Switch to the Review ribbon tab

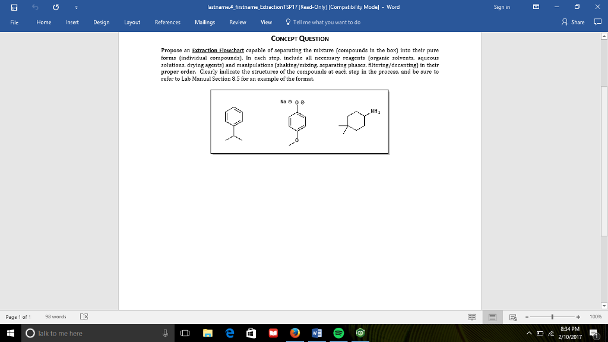pyautogui.click(x=237, y=22)
